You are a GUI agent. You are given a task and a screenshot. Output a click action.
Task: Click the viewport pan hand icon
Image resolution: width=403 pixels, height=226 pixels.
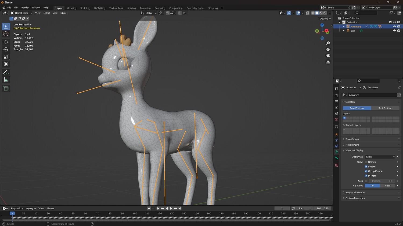tap(328, 49)
